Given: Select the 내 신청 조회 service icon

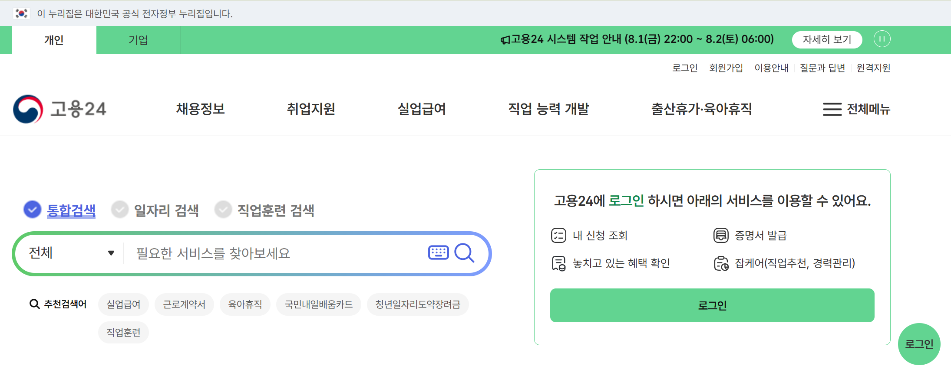Looking at the screenshot, I should coord(558,235).
